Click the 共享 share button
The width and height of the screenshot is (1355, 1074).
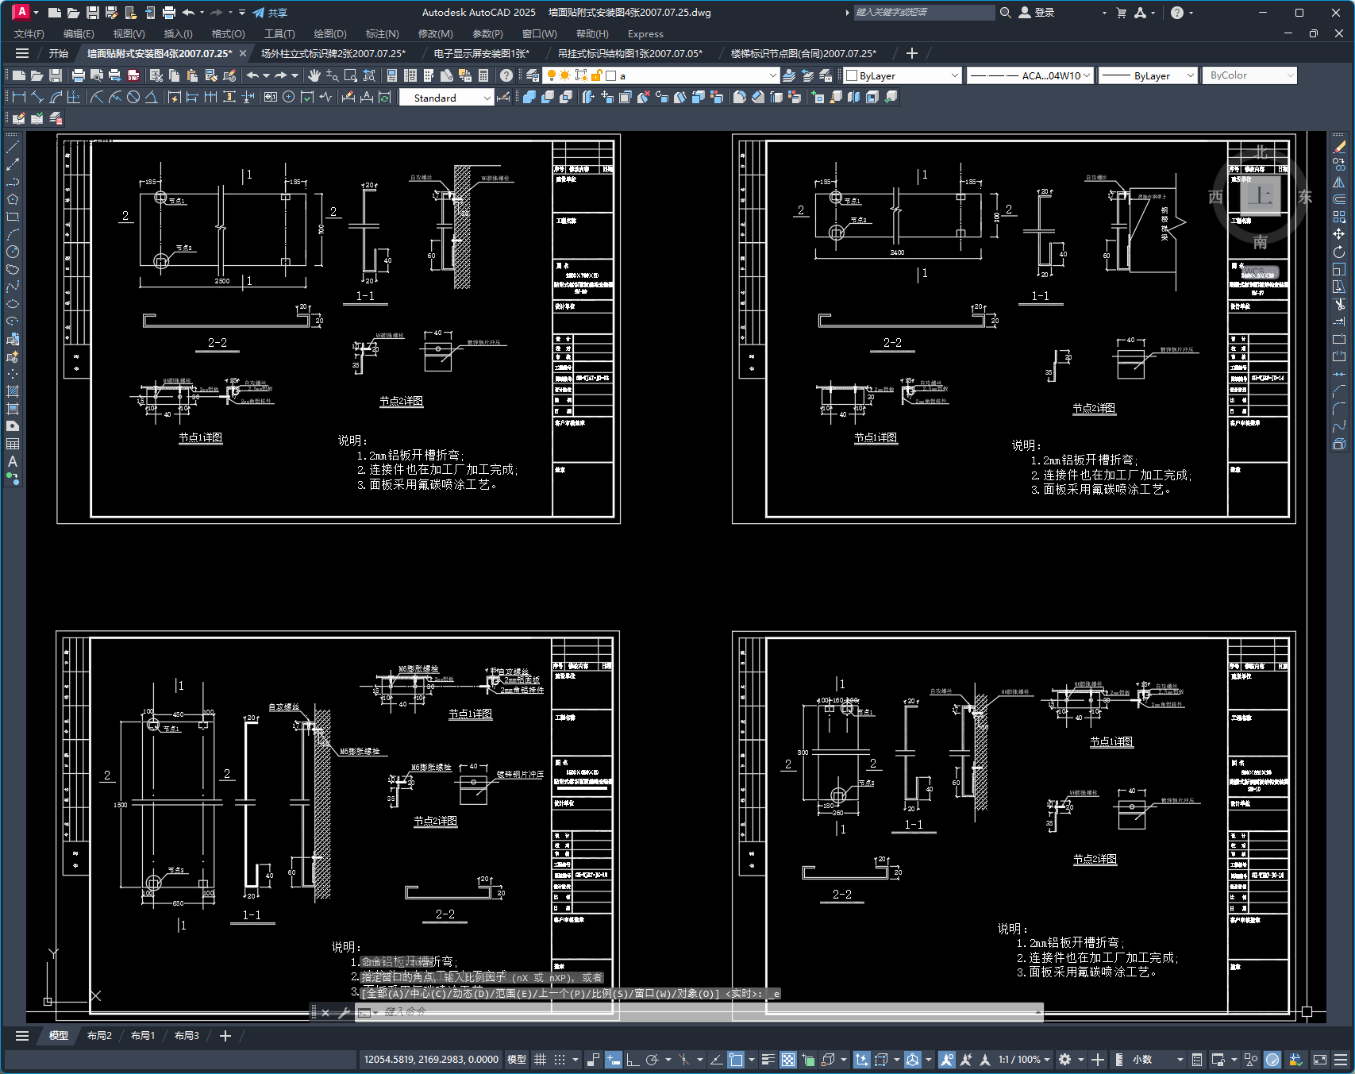[x=270, y=13]
